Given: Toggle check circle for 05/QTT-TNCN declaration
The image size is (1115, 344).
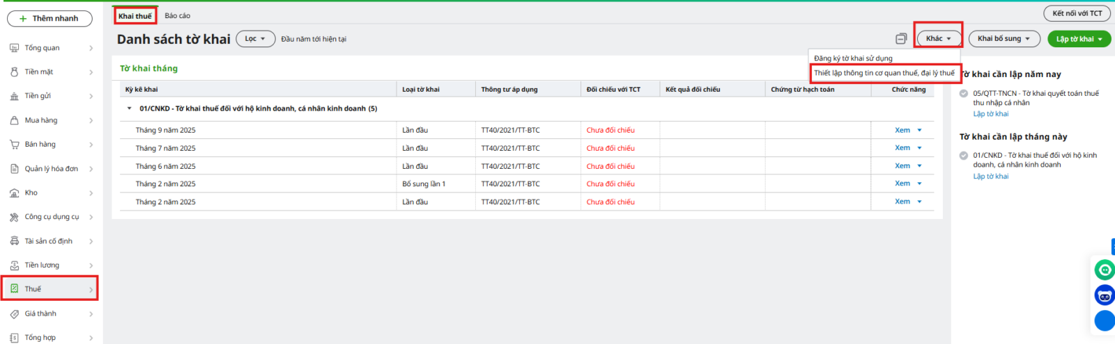Looking at the screenshot, I should [x=964, y=93].
